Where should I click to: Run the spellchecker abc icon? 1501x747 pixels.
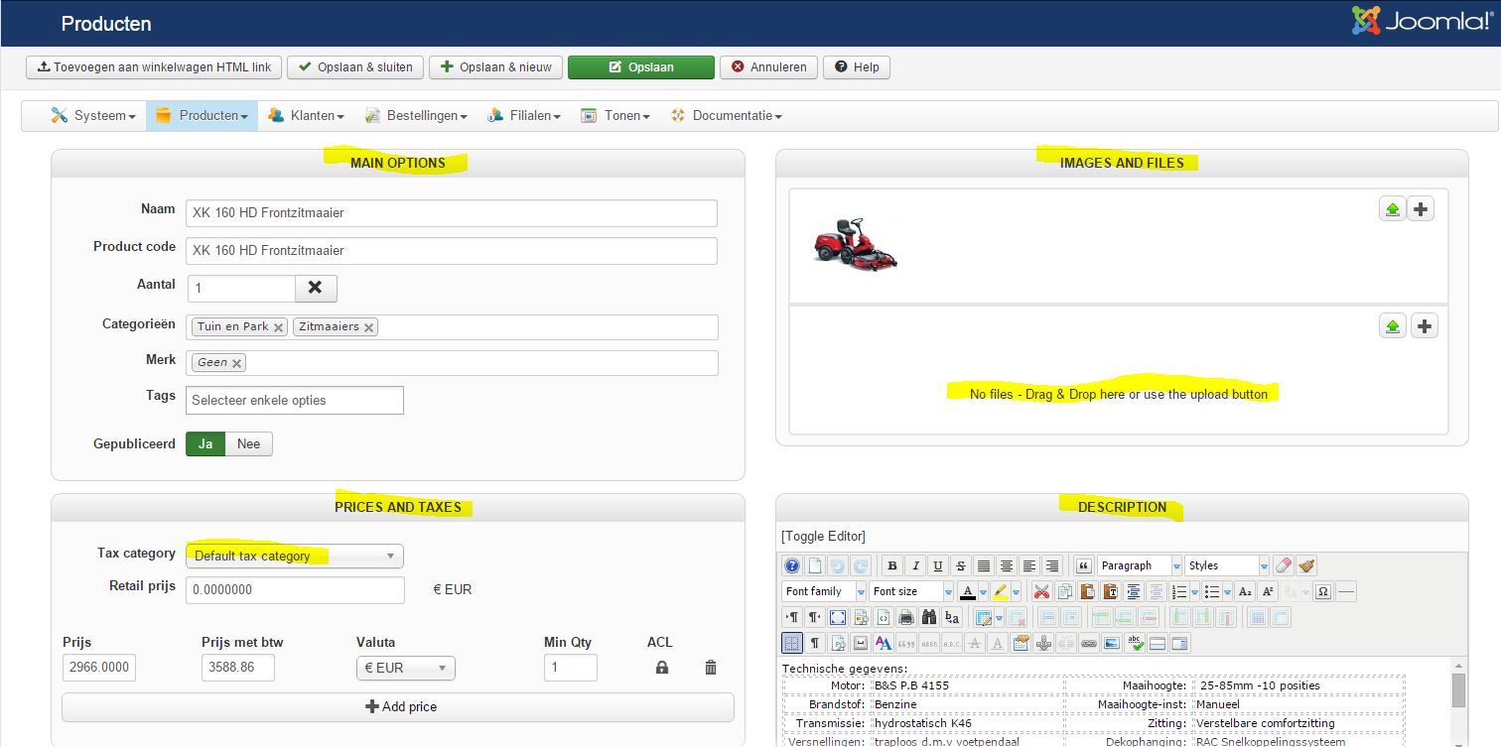click(1136, 643)
